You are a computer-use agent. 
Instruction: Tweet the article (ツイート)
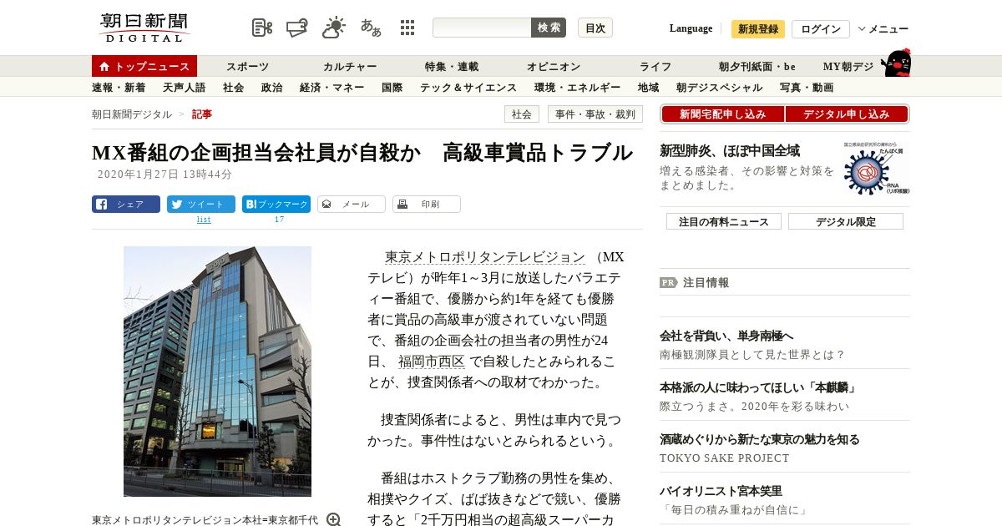201,204
